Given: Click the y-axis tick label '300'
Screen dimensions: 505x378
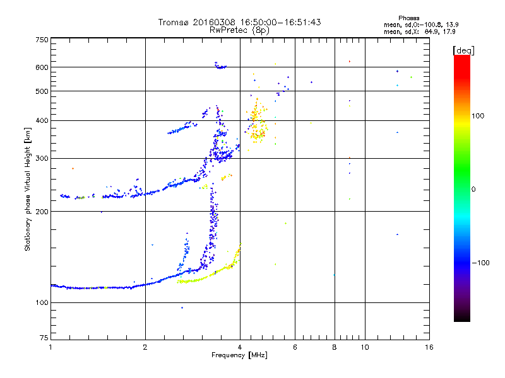Looking at the screenshot, I should tap(42, 159).
